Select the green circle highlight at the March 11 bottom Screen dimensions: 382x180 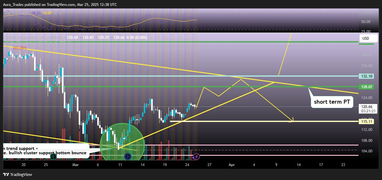pos(122,142)
